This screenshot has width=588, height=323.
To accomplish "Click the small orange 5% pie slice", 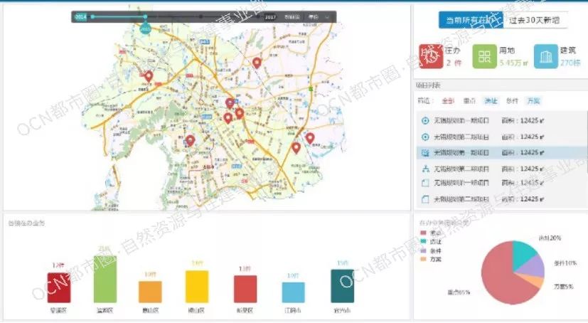I will (x=535, y=280).
